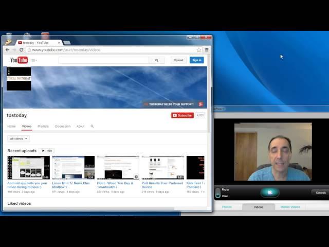Open the Linux Mint 17 News video thumbnail
Screen dimensions: 329x247
[x=74, y=168]
